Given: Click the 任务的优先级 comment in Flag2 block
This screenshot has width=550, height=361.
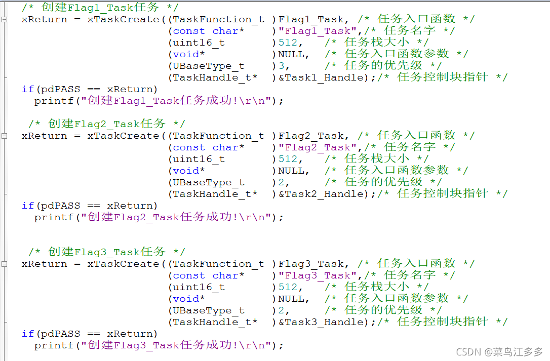Looking at the screenshot, I should 383,182.
